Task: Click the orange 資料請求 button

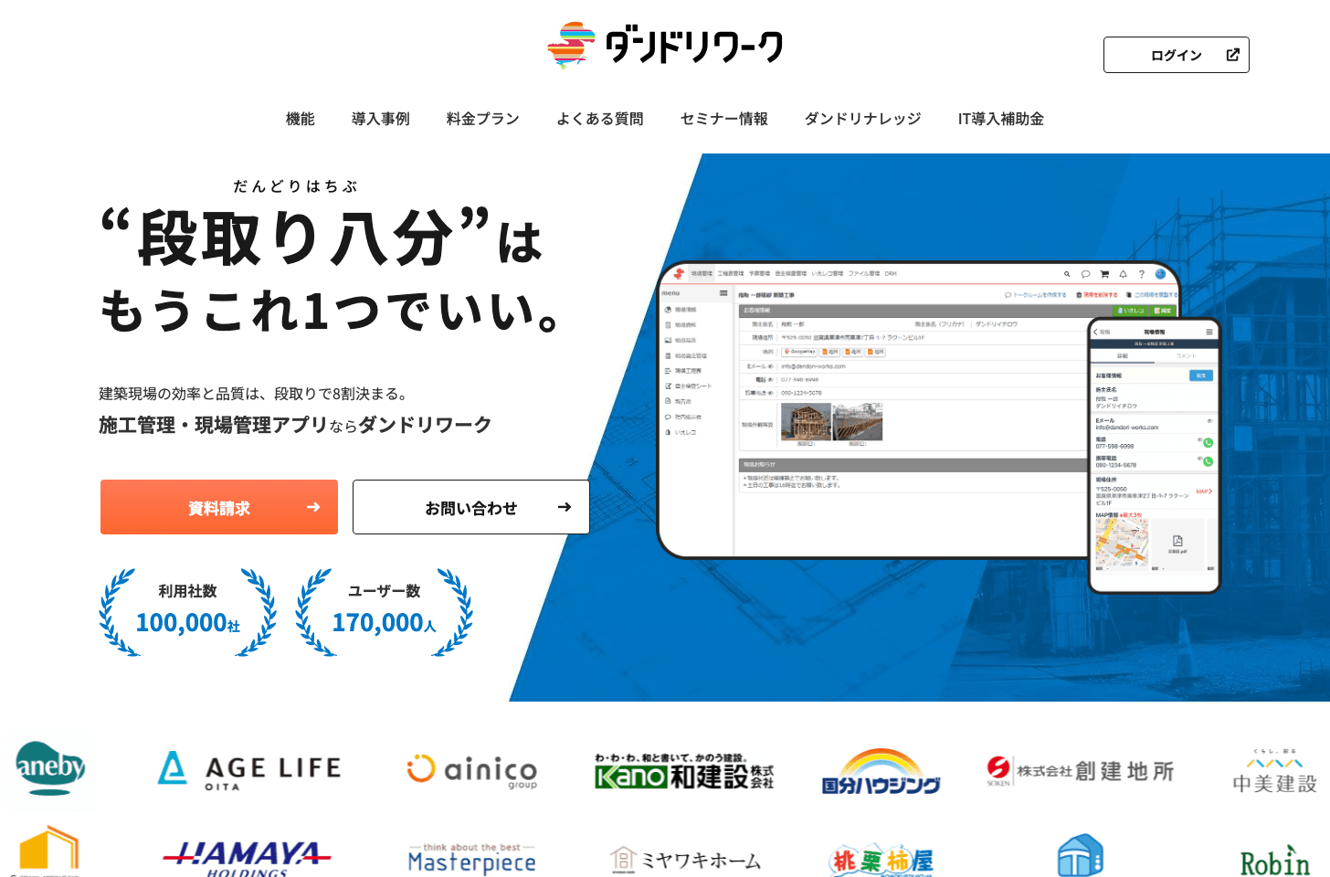Action: point(219,507)
